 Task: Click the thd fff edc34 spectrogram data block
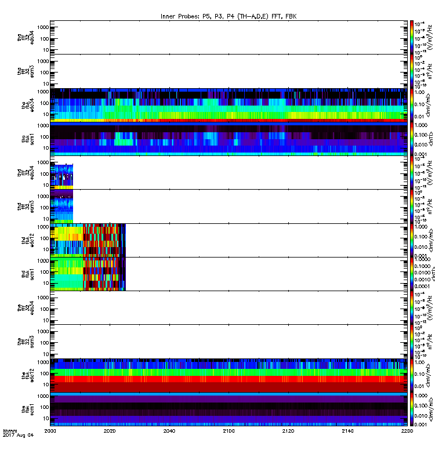[61, 176]
